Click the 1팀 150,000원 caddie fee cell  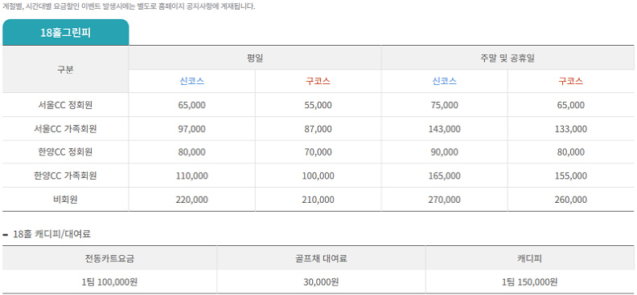[530, 282]
